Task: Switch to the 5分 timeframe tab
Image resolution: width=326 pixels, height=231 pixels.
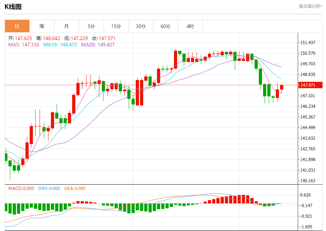Action: [x=91, y=26]
